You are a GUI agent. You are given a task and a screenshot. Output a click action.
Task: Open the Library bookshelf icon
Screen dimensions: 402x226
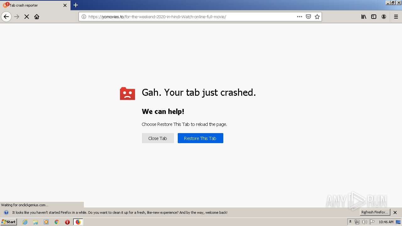364,17
